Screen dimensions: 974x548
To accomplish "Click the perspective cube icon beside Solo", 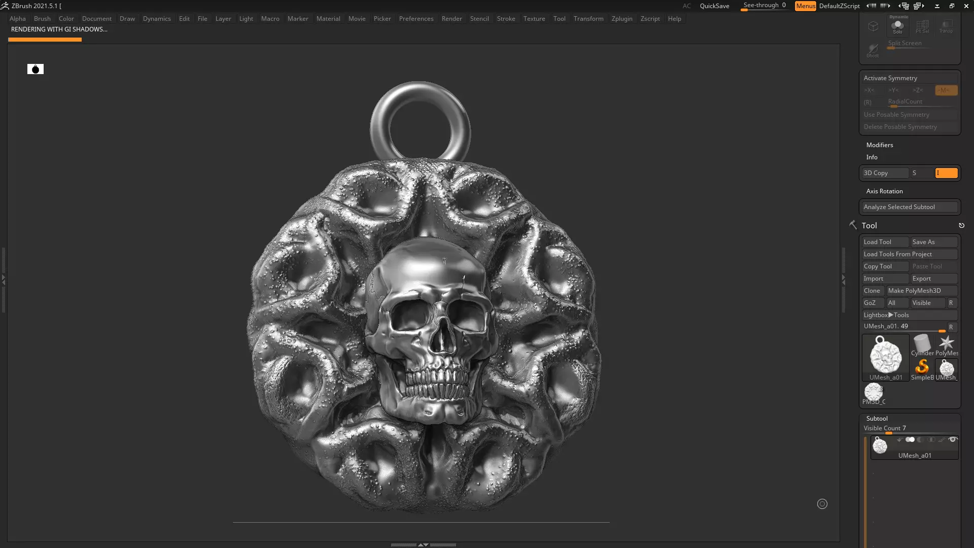I will click(873, 26).
